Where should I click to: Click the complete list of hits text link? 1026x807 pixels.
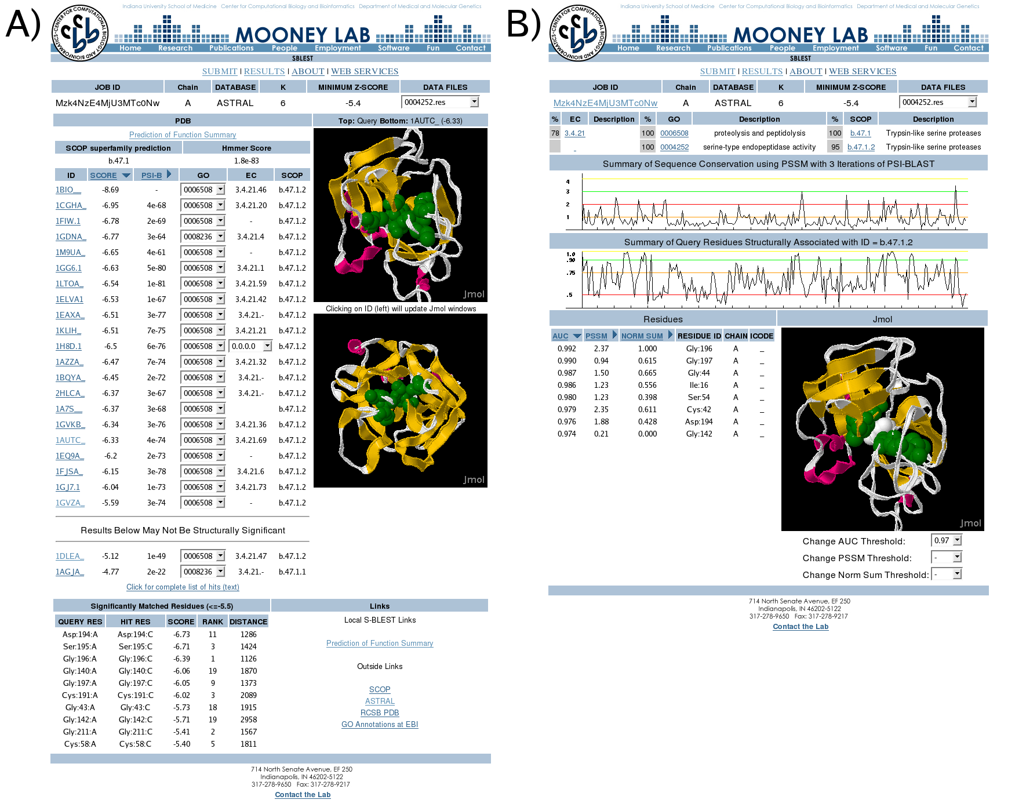tap(183, 587)
